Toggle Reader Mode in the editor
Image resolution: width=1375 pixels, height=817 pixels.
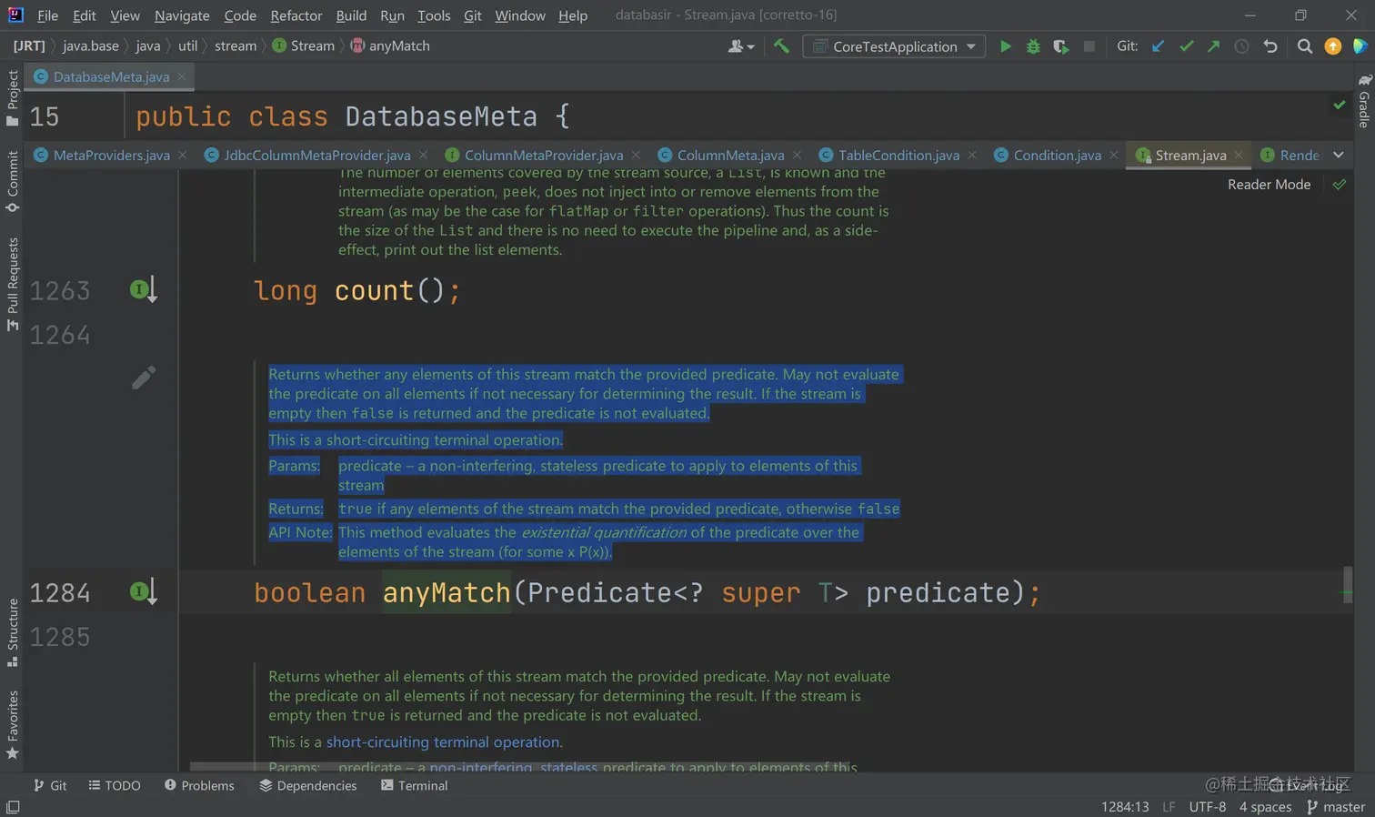(1269, 185)
